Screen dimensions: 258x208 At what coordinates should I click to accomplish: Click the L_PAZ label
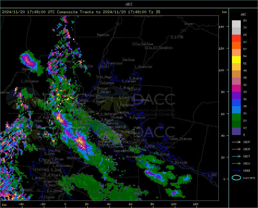[x=212, y=175]
